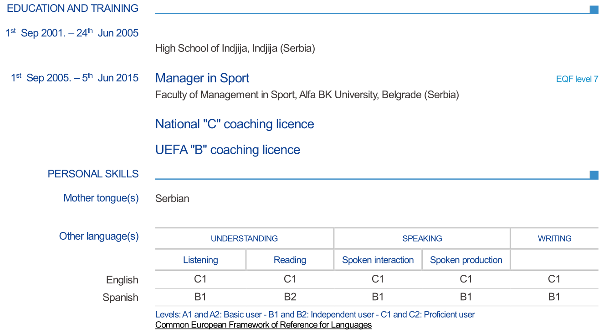Click the Spanish row label
Viewport: 614px width, 333px height.
pos(120,298)
